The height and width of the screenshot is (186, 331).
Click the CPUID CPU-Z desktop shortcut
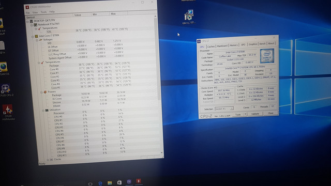pyautogui.click(x=6, y=90)
